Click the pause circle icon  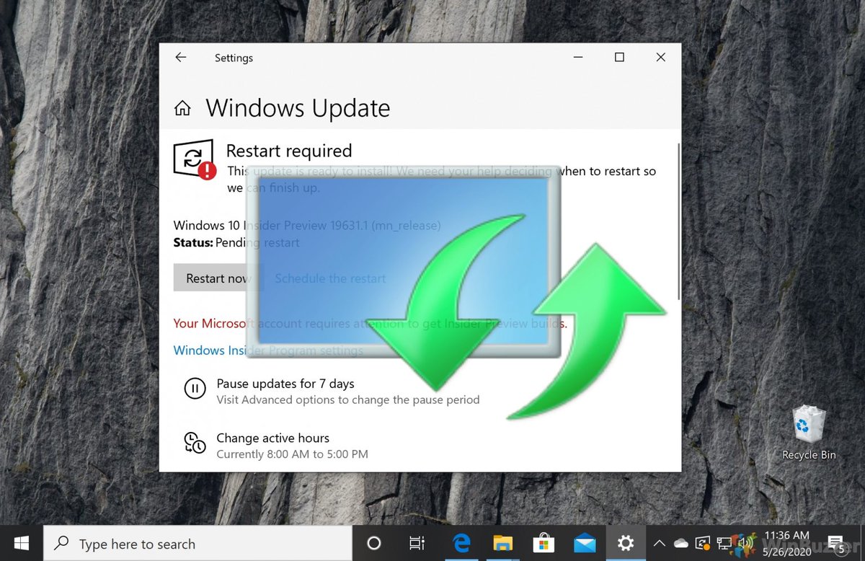coord(195,389)
